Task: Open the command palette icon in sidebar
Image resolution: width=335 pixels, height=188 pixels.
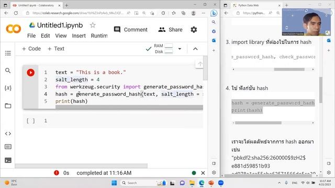Action: [x=8, y=147]
